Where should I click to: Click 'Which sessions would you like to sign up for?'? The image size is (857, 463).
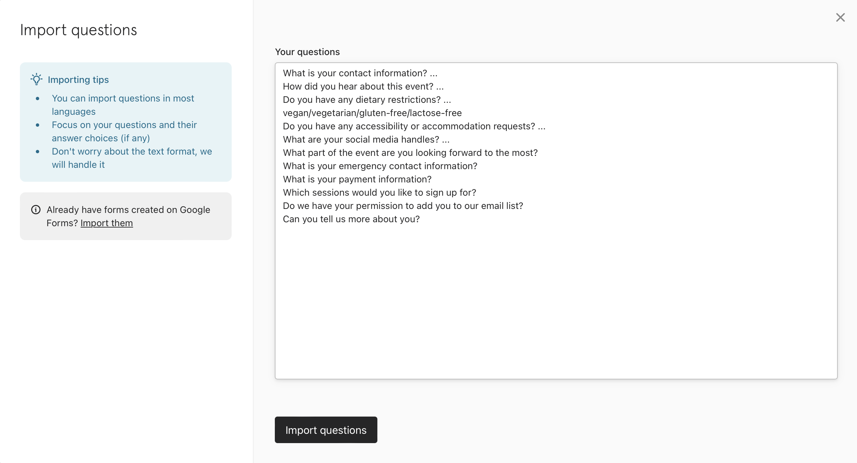click(379, 193)
